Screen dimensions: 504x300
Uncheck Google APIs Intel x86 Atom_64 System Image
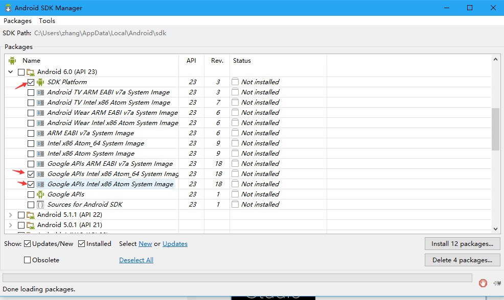tap(31, 174)
